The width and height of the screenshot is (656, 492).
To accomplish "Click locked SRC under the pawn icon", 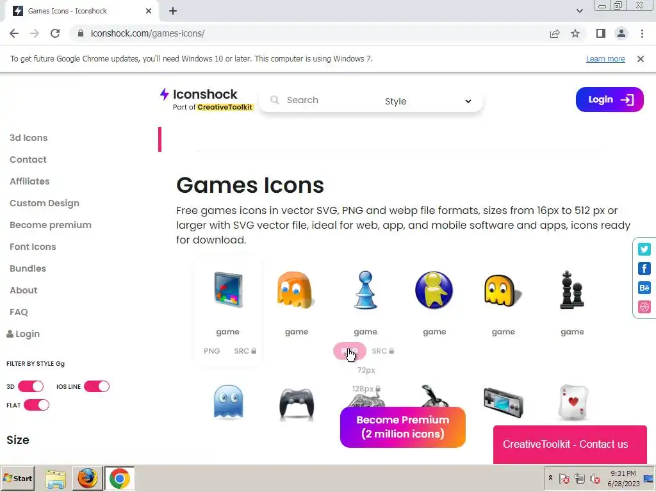I will pos(383,351).
